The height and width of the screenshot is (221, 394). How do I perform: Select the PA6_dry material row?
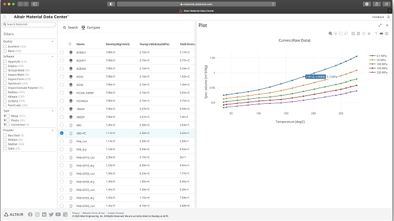[62, 149]
